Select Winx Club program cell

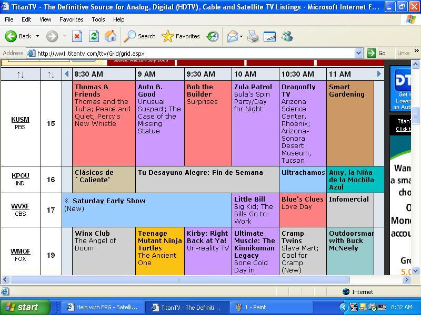pyautogui.click(x=104, y=251)
